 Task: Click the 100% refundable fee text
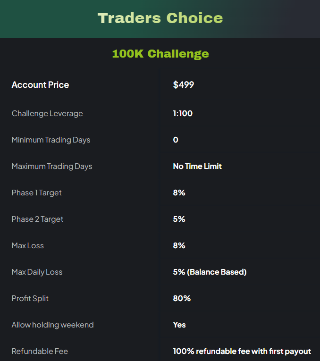coord(242,352)
